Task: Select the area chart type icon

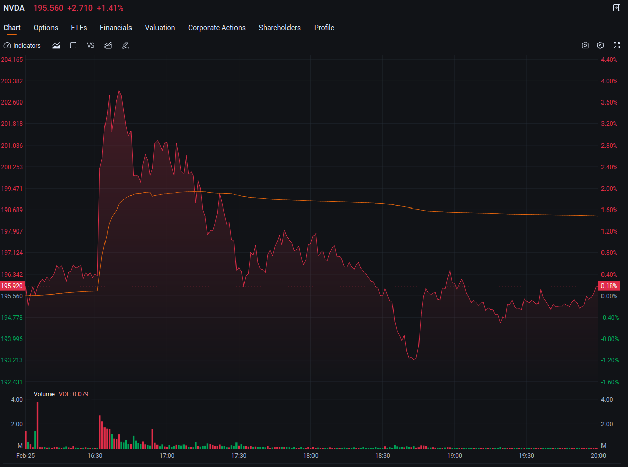Action: click(56, 45)
